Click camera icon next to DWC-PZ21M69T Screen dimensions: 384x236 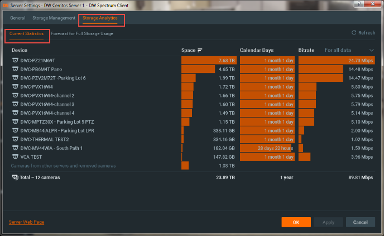pyautogui.click(x=15, y=60)
